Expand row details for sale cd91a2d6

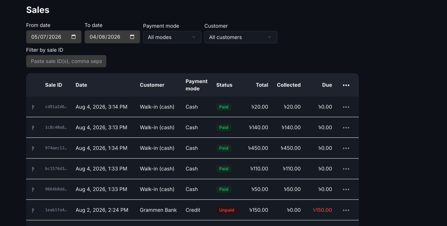tap(33, 107)
